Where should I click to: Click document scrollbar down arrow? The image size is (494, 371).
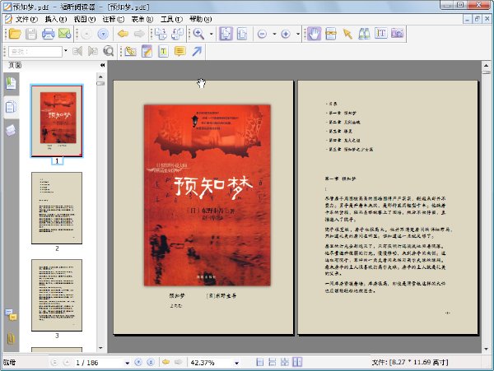pos(486,349)
